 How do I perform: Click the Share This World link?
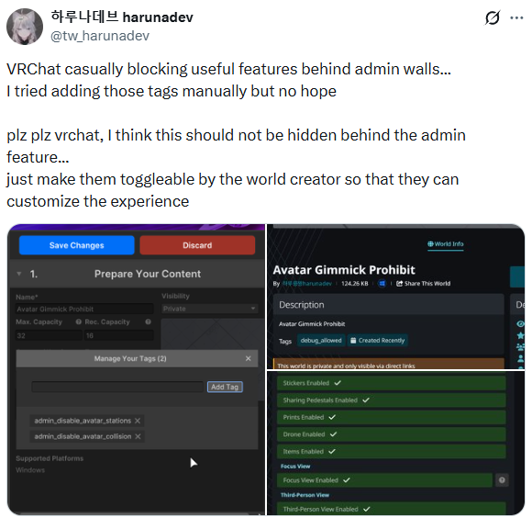coord(423,284)
